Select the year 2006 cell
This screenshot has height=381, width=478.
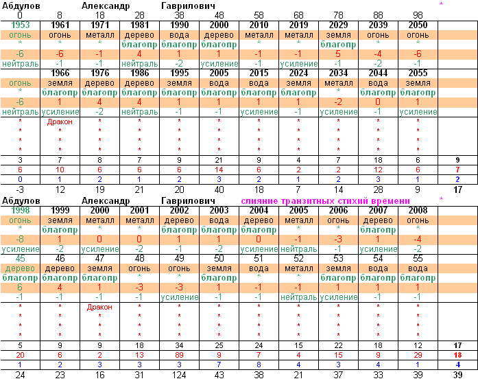tap(338, 211)
